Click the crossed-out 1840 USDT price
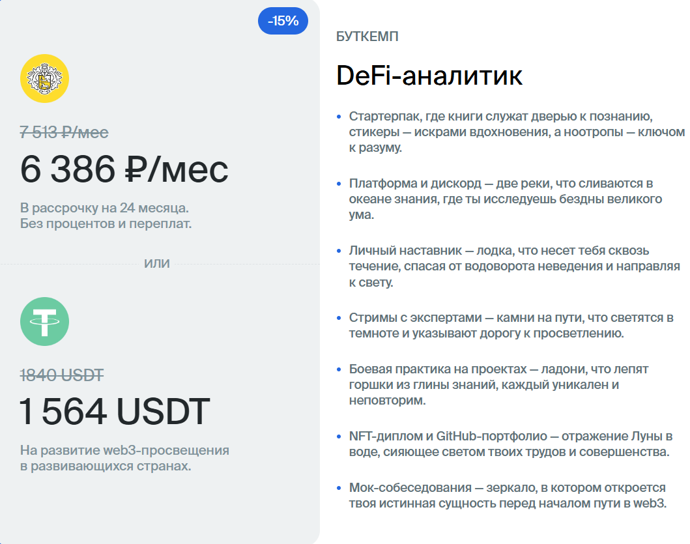 (x=62, y=375)
